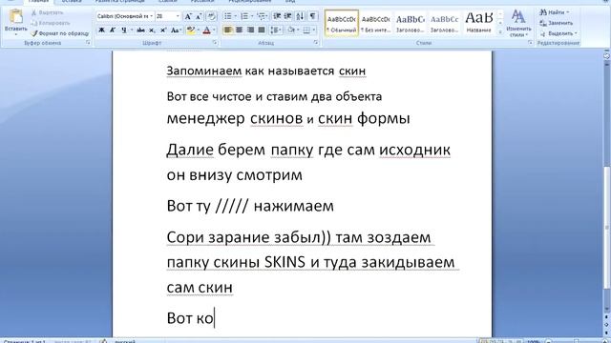Open the line spacing dropdown

pyautogui.click(x=276, y=30)
